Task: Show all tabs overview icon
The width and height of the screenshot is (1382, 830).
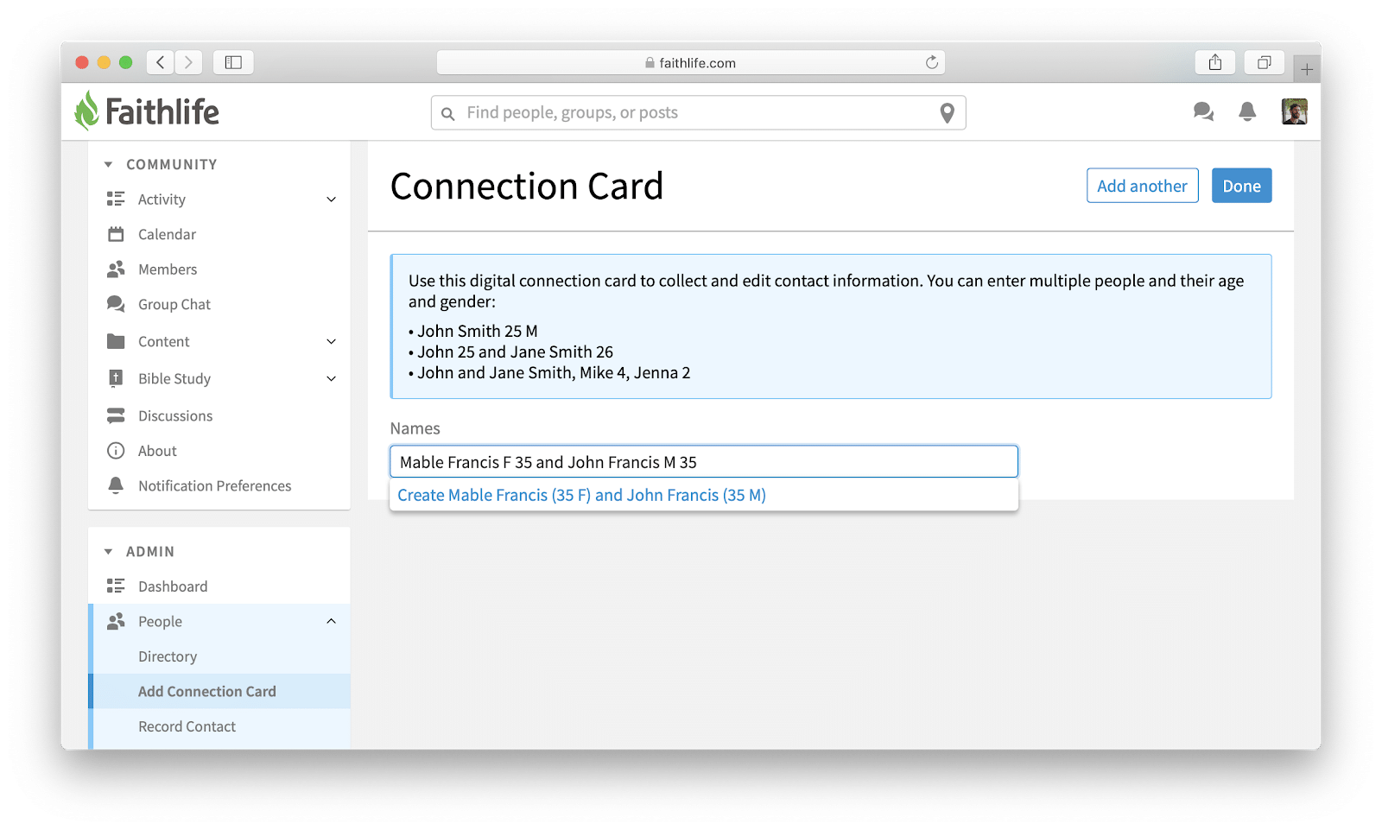Action: [x=1264, y=62]
